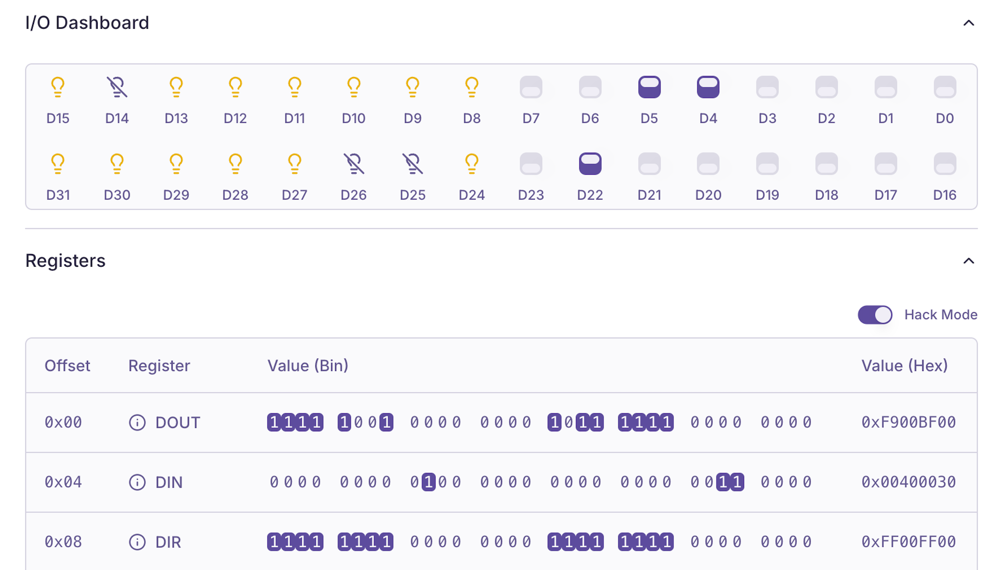
Task: Click the info icon beside DOUT
Action: 137,422
